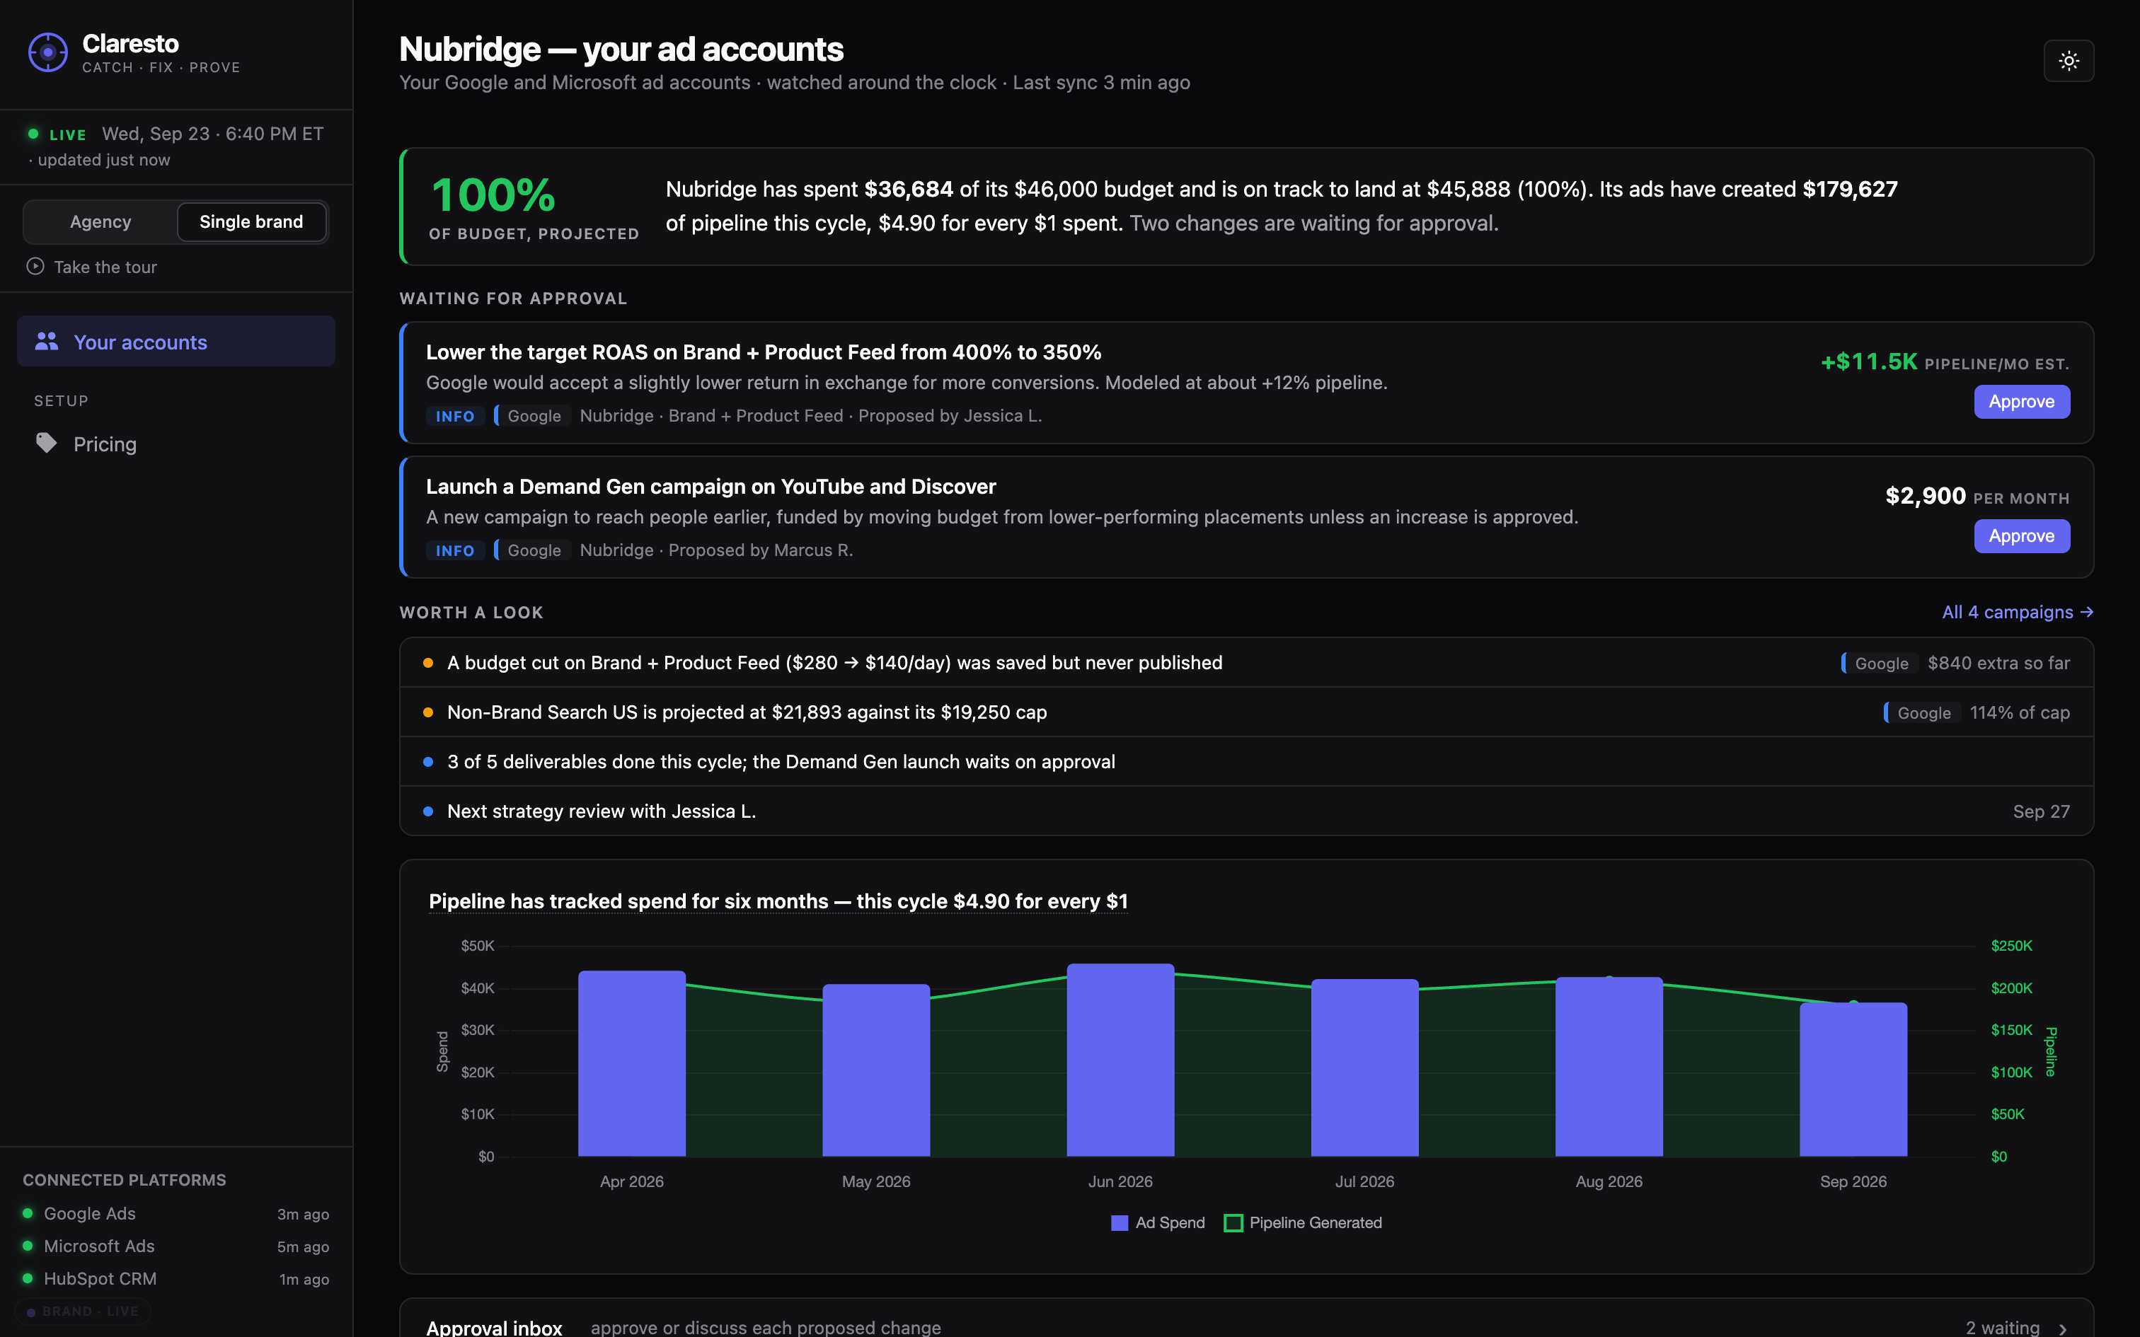Approve the Demand Gen campaign launch
2140x1337 pixels.
2022,536
